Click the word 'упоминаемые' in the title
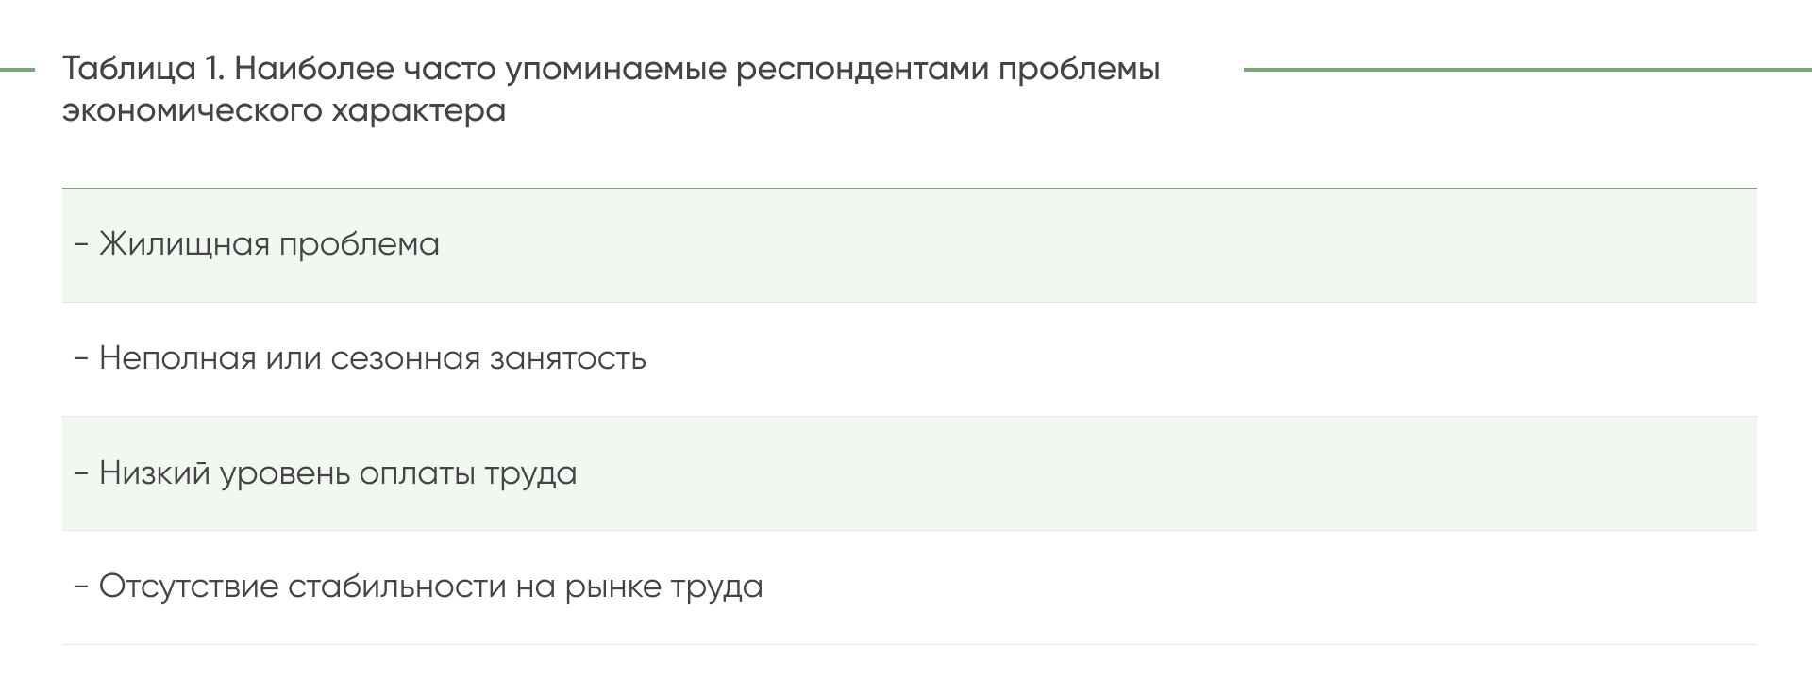Image resolution: width=1812 pixels, height=695 pixels. tap(616, 70)
